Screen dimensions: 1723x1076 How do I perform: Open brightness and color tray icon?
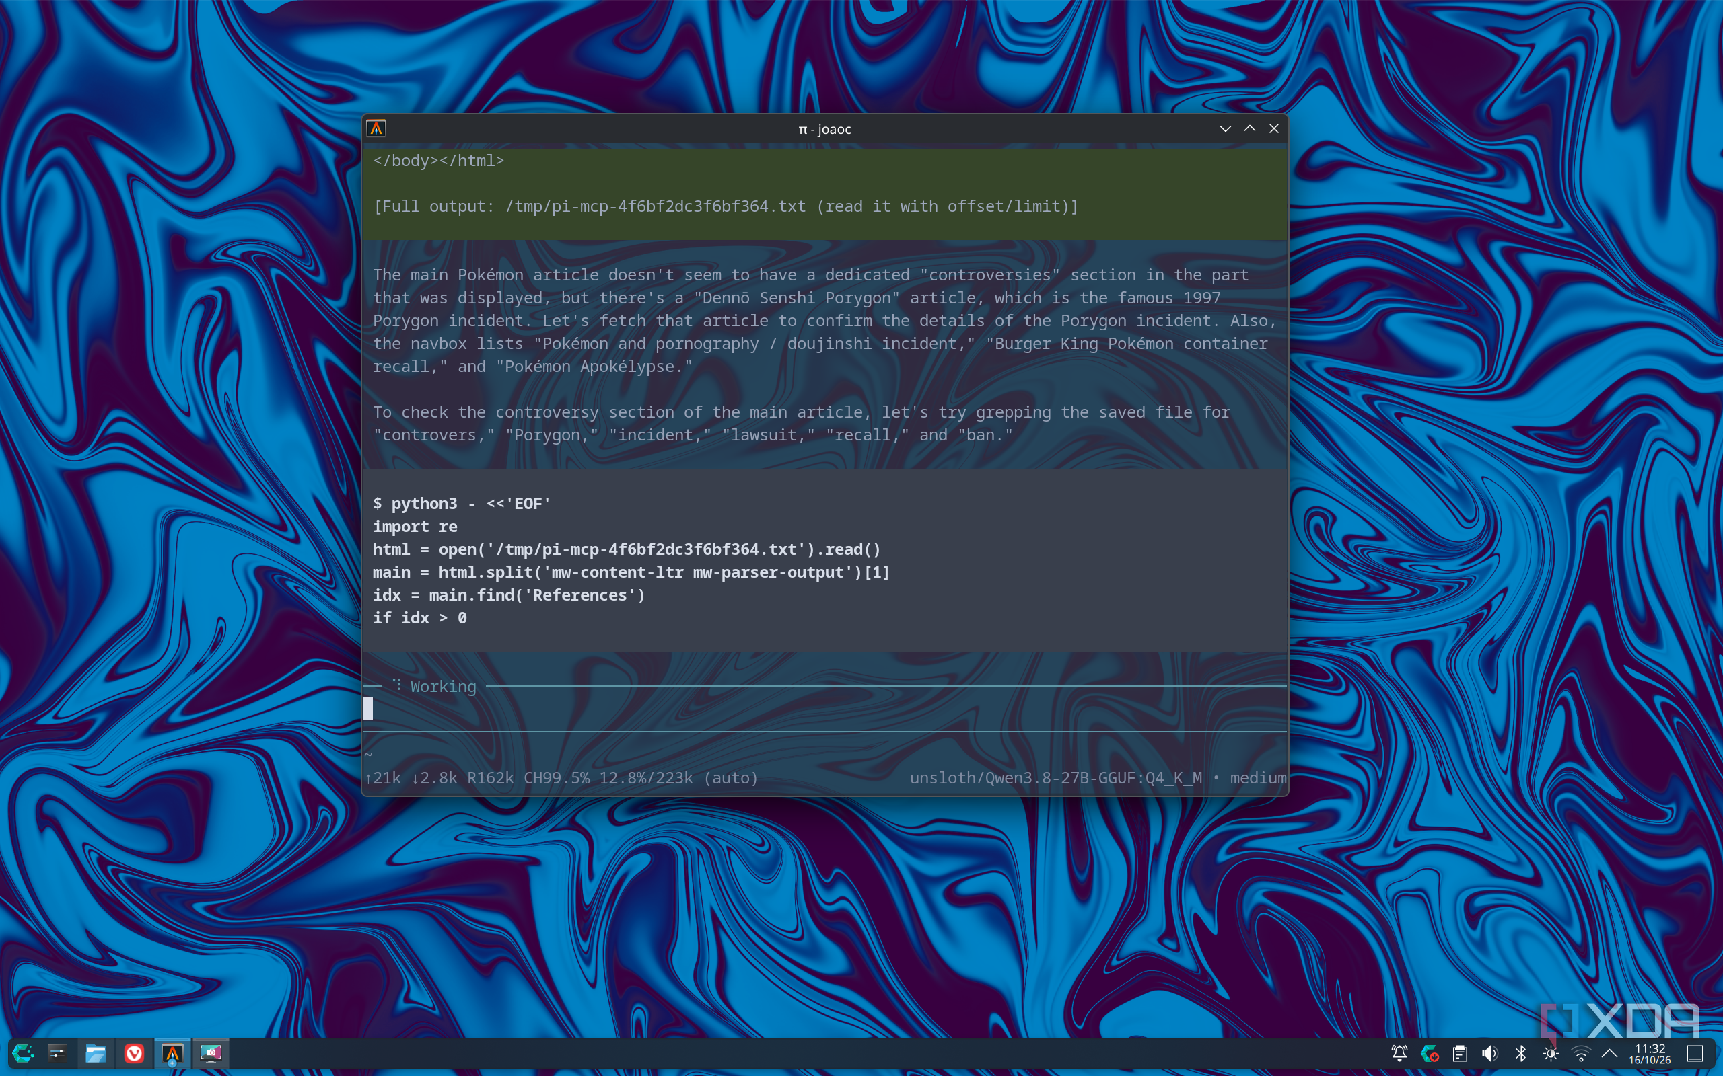click(x=1551, y=1053)
